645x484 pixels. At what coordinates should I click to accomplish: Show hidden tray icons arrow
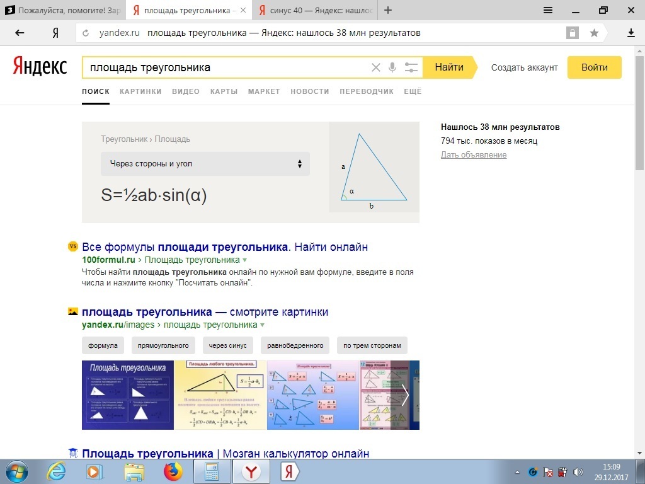[517, 472]
